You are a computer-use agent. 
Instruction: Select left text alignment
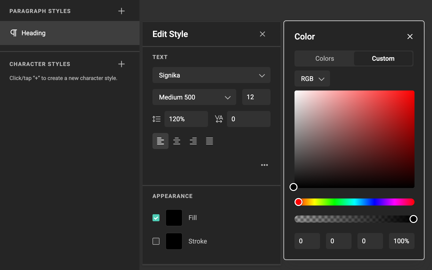(x=160, y=141)
